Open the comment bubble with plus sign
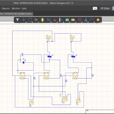The width and height of the screenshot is (114, 114). point(95,8)
